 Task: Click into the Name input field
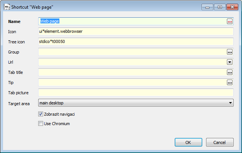132,21
